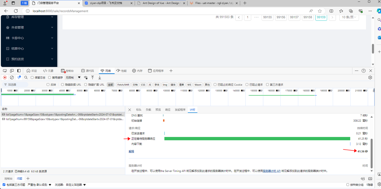Expand 库存管理 sidebar menu
Viewport: 381px width, 189px height.
click(29, 17)
